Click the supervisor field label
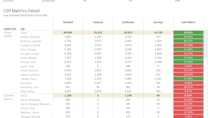 pyautogui.click(x=10, y=29)
